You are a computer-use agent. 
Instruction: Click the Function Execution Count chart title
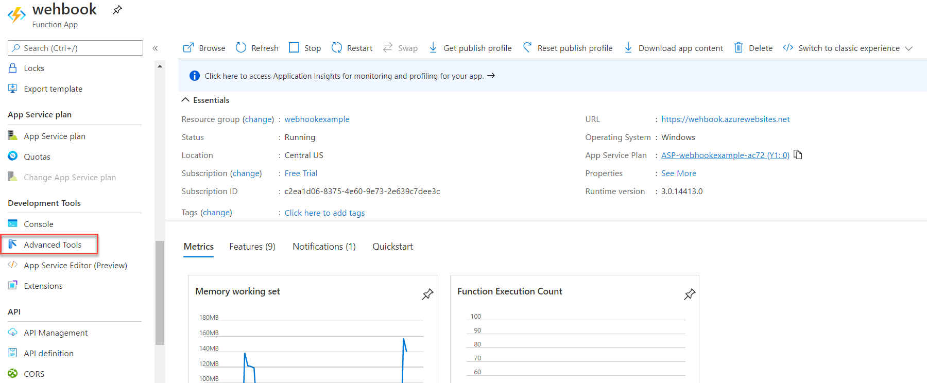509,291
